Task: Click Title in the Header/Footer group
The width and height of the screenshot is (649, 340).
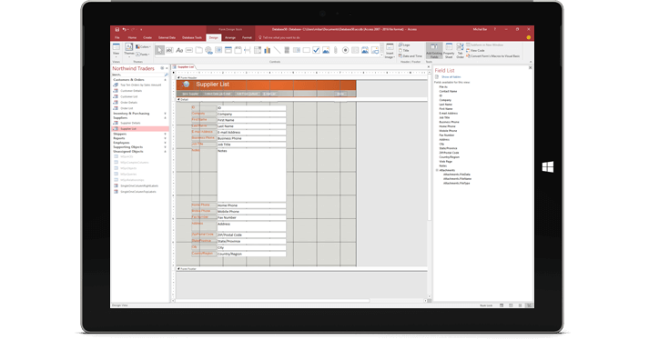Action: 404,51
